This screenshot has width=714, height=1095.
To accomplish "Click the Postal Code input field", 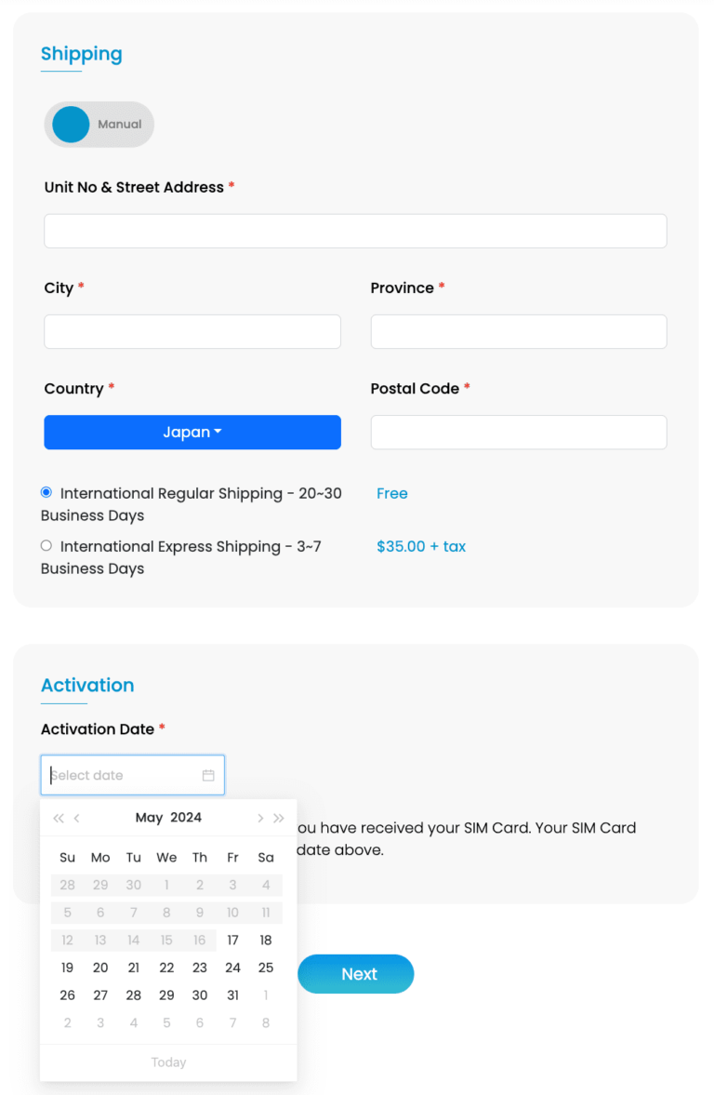I will point(519,433).
